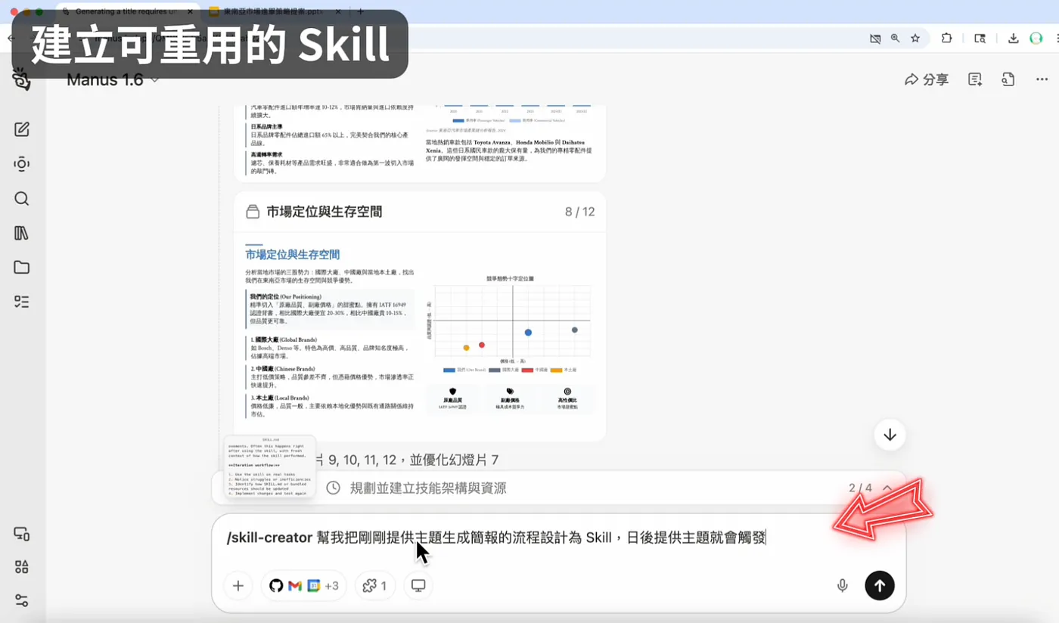1059x623 pixels.
Task: Open the apps grid icon in the sidebar
Action: [x=22, y=567]
